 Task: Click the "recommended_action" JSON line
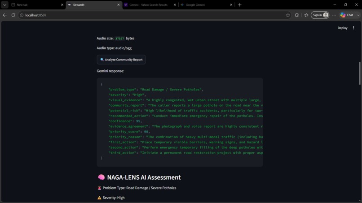click(185, 116)
